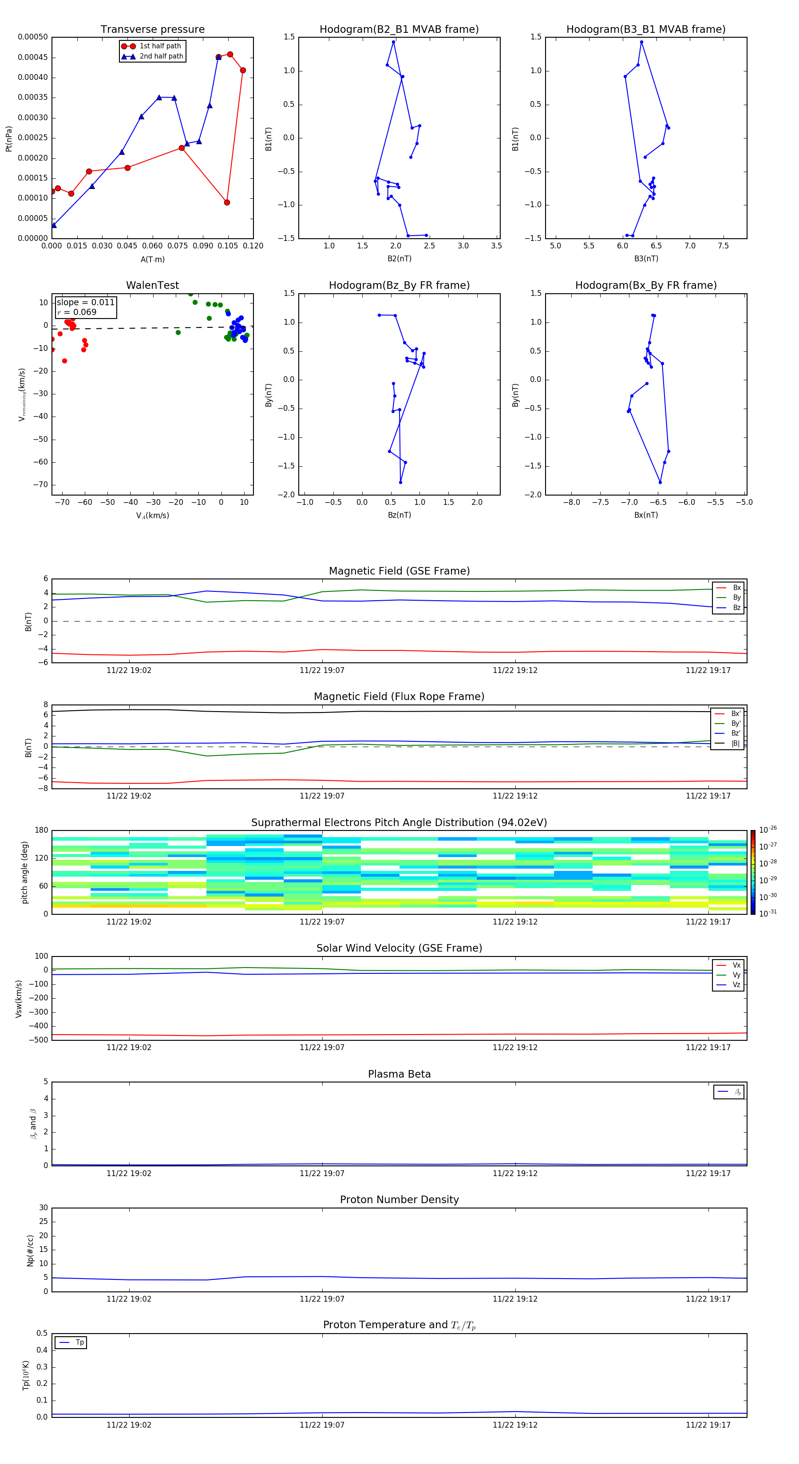Select the 'Proton Temperature and Te/Tp' title
Image resolution: width=799 pixels, height=1464 pixels.
399,1325
